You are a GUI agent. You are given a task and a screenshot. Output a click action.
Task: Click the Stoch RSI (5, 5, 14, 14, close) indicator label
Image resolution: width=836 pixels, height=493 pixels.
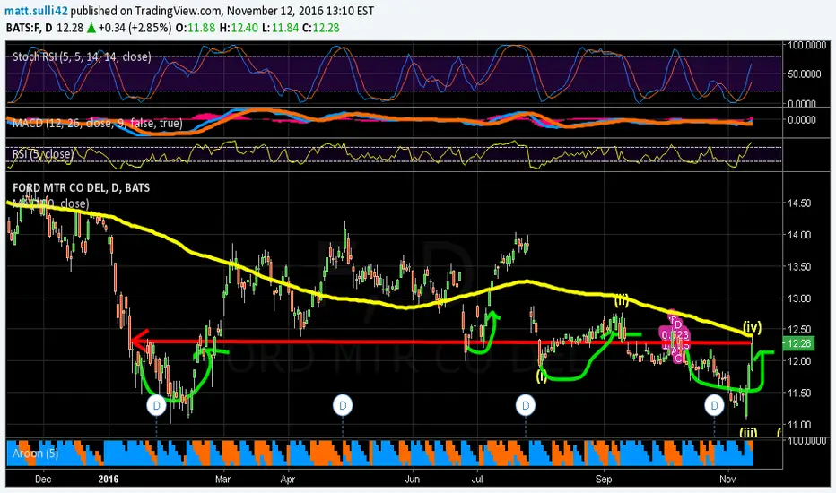click(x=82, y=56)
